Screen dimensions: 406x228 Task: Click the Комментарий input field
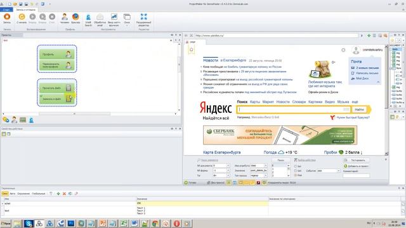[357, 175]
